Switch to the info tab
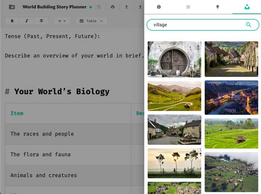The width and height of the screenshot is (261, 194). point(159,7)
